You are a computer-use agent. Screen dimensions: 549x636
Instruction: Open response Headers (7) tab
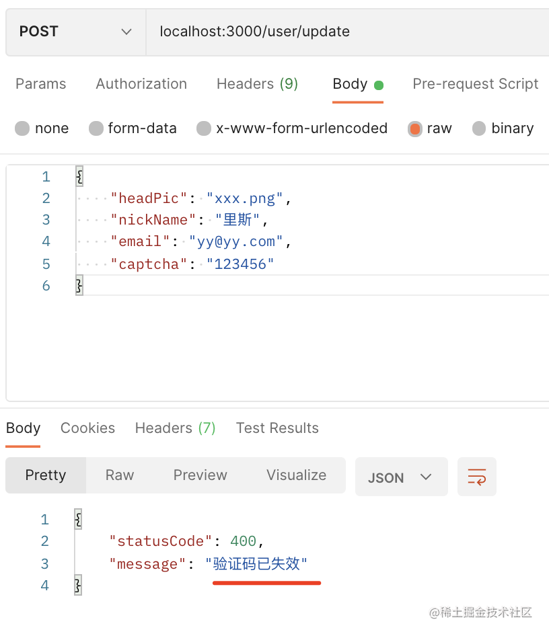(175, 428)
